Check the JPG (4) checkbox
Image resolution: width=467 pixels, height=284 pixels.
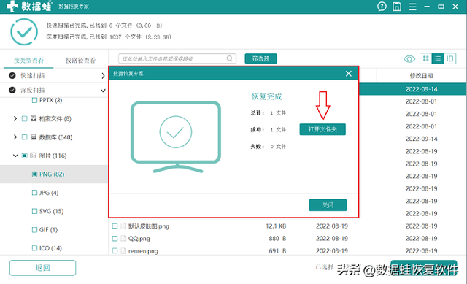point(34,193)
